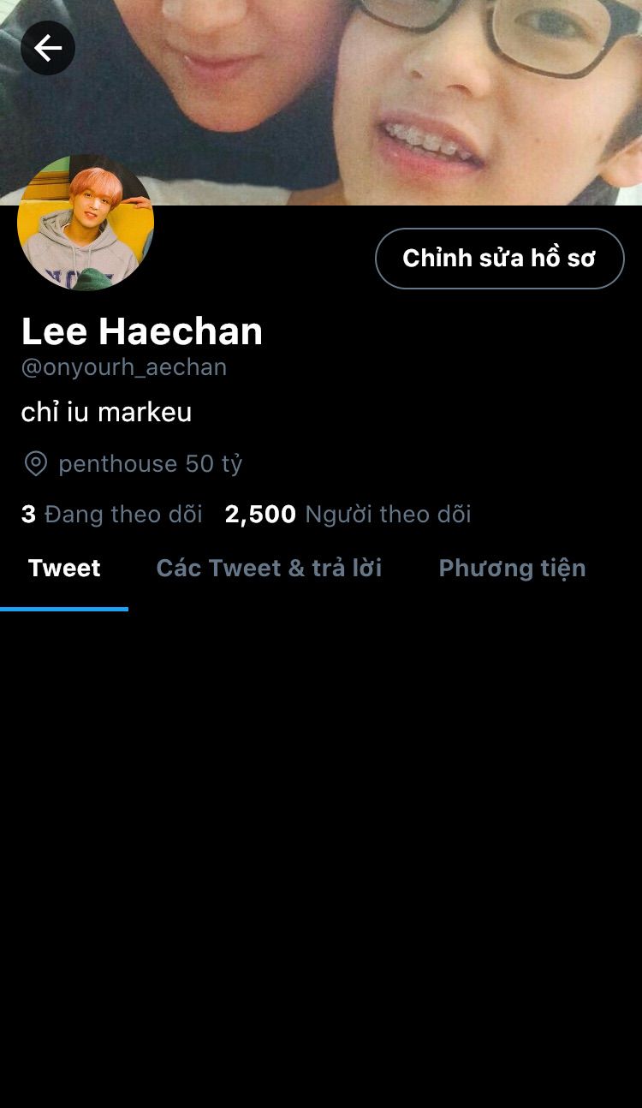Click the 2,500 follower count number
The image size is (642, 1108).
click(260, 515)
